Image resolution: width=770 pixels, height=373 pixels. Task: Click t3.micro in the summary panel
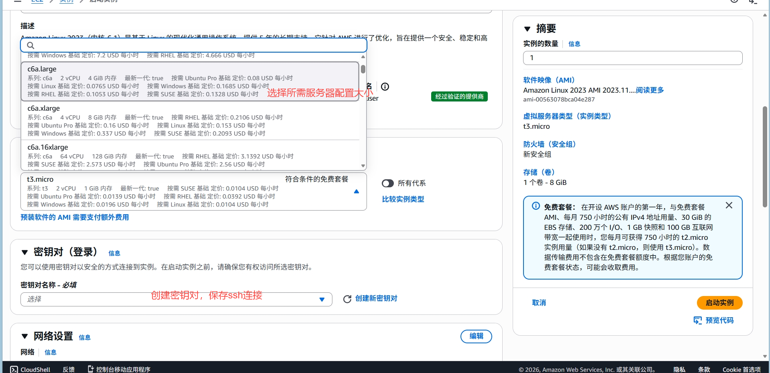pos(536,126)
